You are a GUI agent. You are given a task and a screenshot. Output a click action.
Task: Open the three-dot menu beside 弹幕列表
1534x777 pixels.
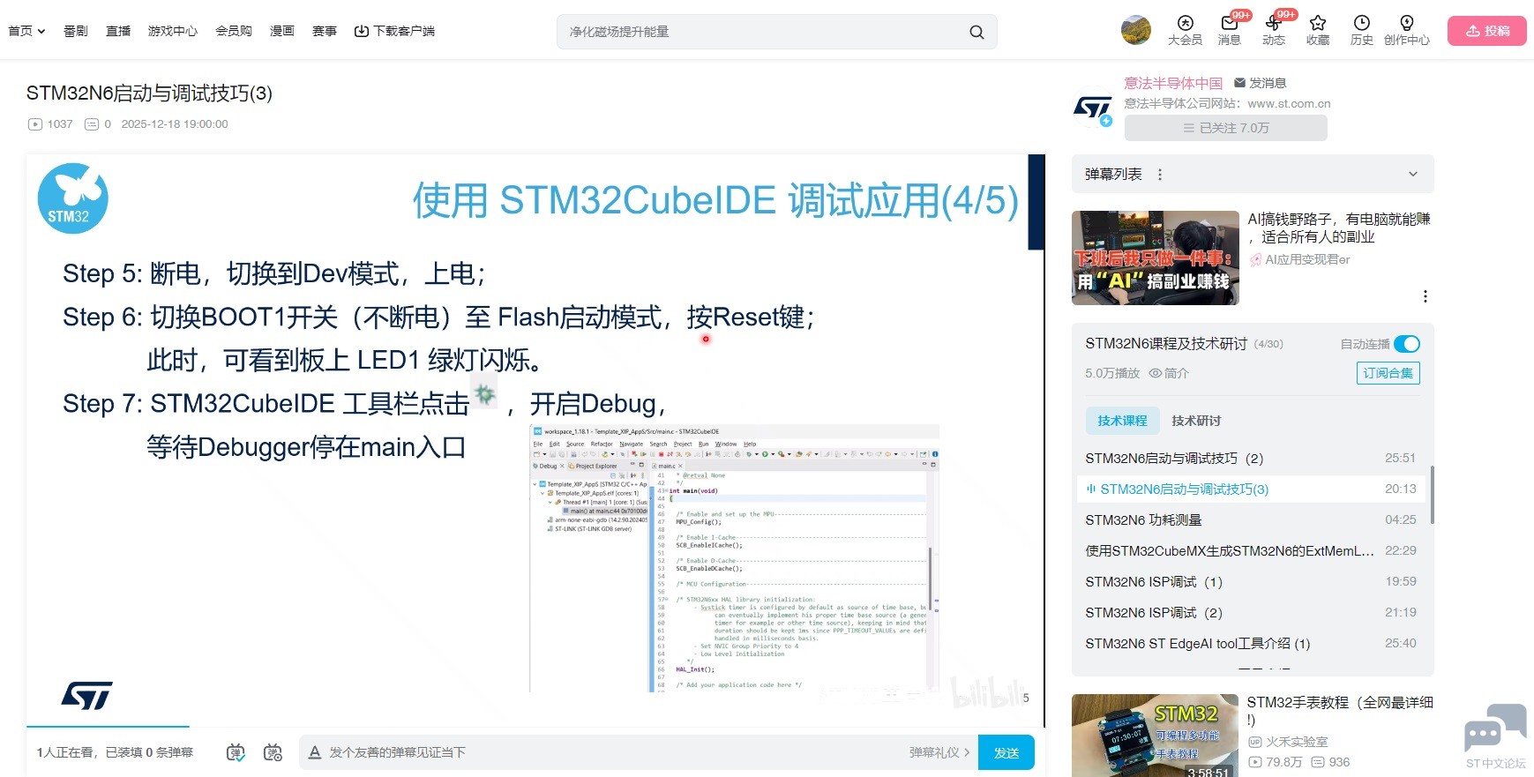click(1160, 175)
